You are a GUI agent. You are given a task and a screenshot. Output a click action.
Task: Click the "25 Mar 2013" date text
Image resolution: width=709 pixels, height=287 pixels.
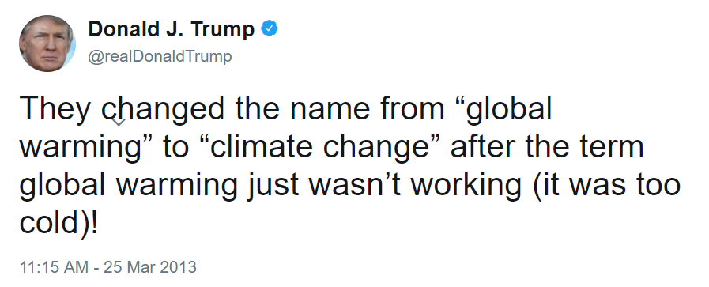(x=150, y=266)
